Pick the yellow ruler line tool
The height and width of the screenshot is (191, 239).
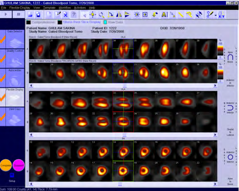tap(181, 15)
